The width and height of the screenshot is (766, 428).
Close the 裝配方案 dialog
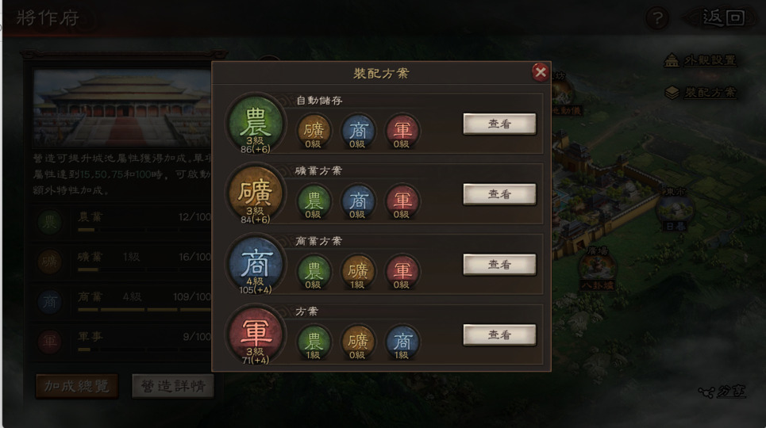(541, 72)
